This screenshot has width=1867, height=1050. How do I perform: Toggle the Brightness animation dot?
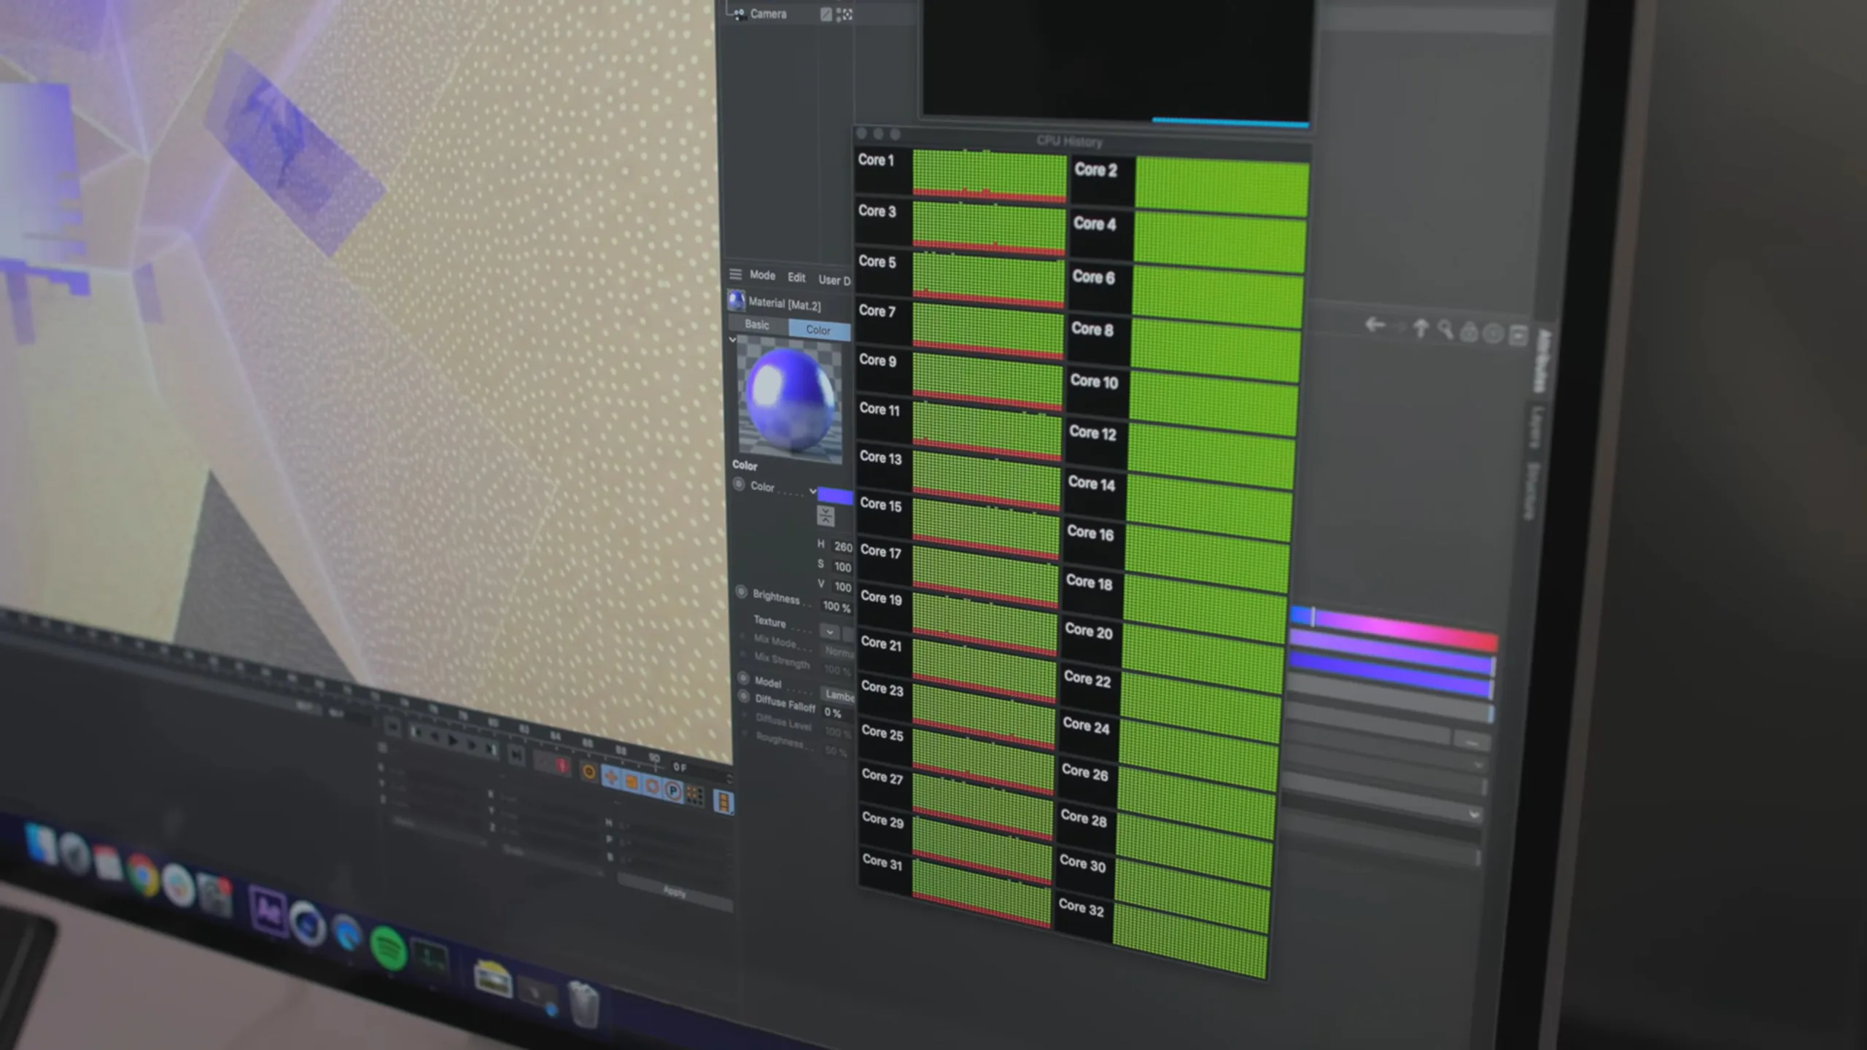(x=741, y=592)
